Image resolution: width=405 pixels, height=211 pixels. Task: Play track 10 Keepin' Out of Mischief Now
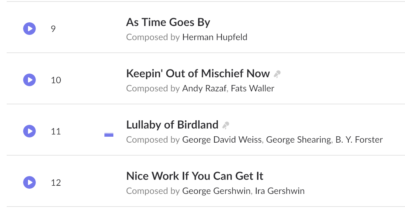pyautogui.click(x=29, y=80)
